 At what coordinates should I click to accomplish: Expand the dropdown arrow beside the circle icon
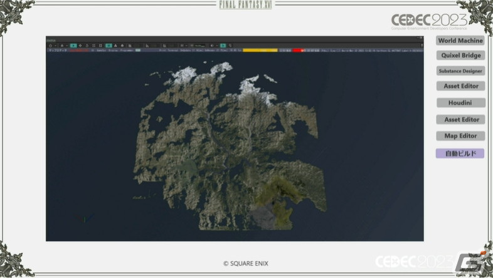pyautogui.click(x=56, y=46)
